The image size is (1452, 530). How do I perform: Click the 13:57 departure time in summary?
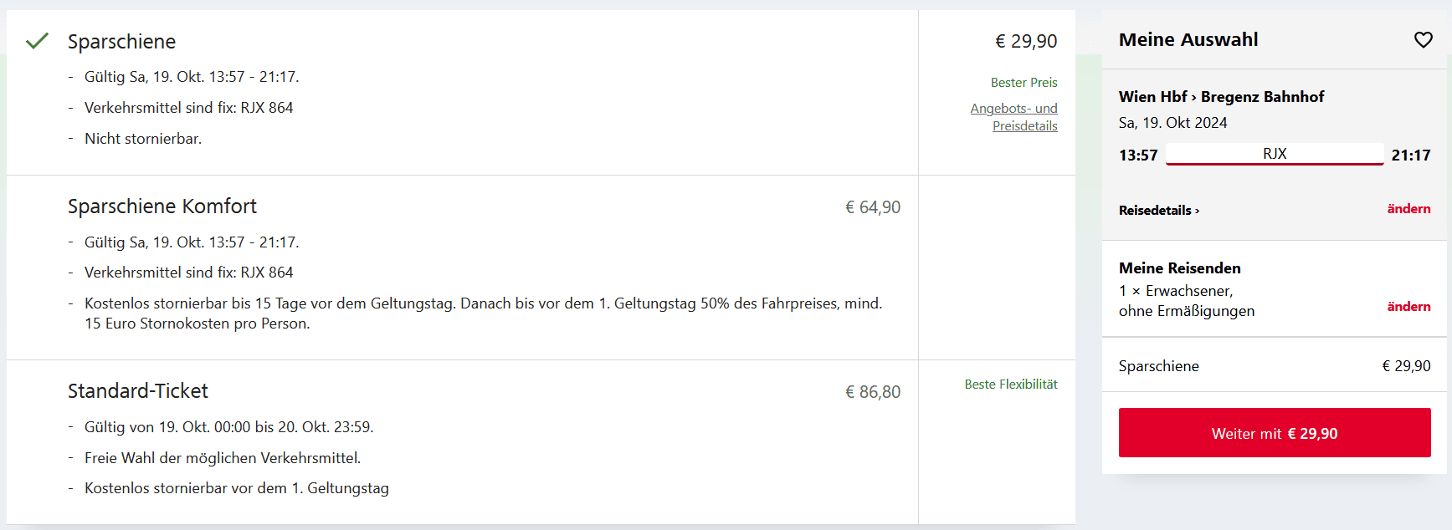(x=1138, y=155)
